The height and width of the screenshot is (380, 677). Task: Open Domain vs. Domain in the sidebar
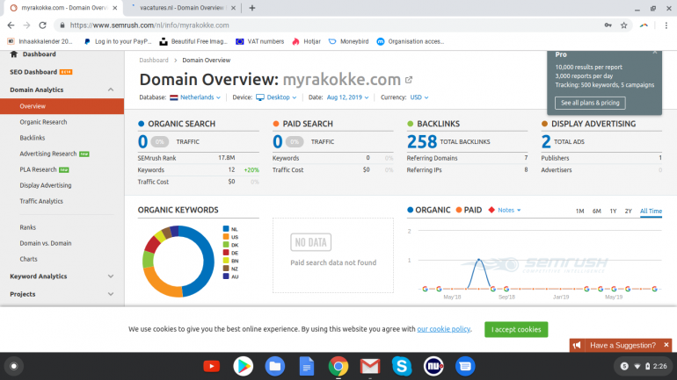pos(46,243)
